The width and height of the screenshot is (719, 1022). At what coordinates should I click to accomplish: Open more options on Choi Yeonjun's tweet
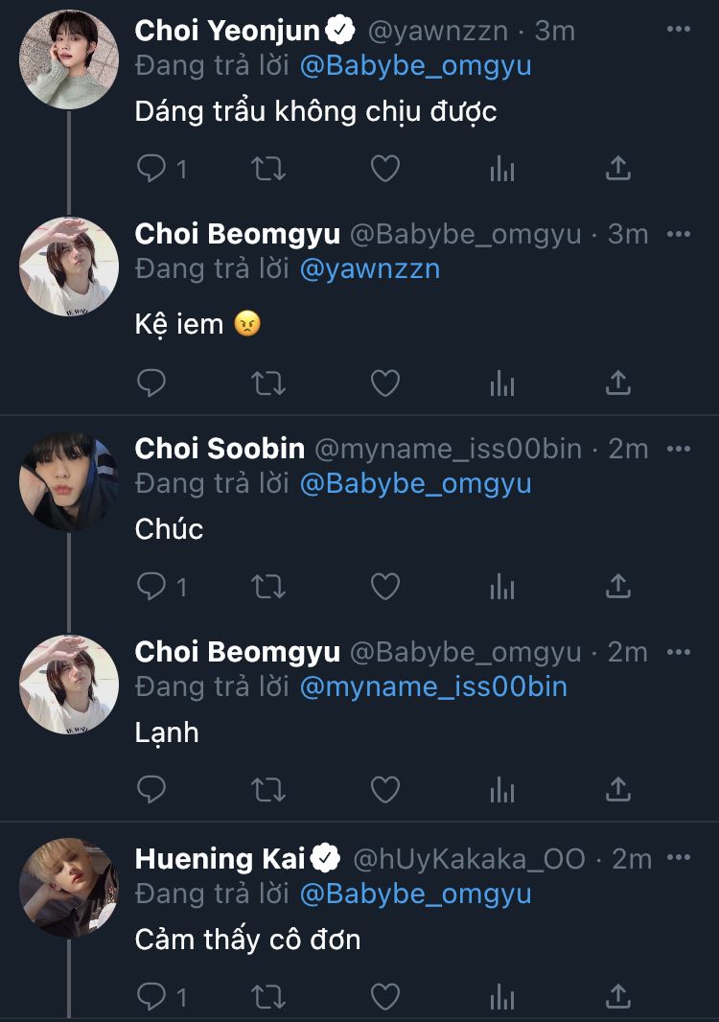678,30
